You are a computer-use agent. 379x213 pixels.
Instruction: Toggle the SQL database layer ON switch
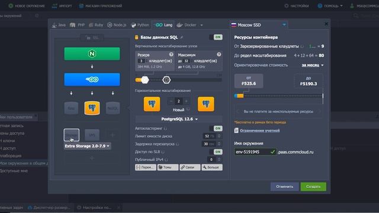[x=216, y=37]
